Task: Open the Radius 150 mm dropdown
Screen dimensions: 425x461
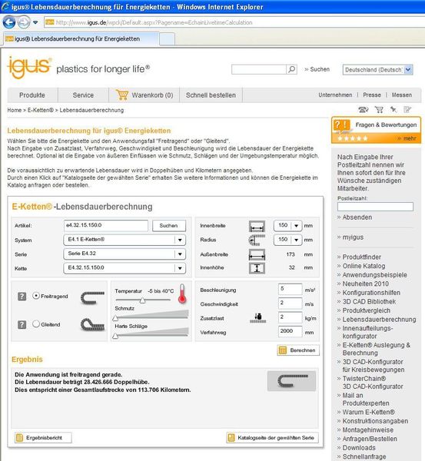Action: click(287, 240)
